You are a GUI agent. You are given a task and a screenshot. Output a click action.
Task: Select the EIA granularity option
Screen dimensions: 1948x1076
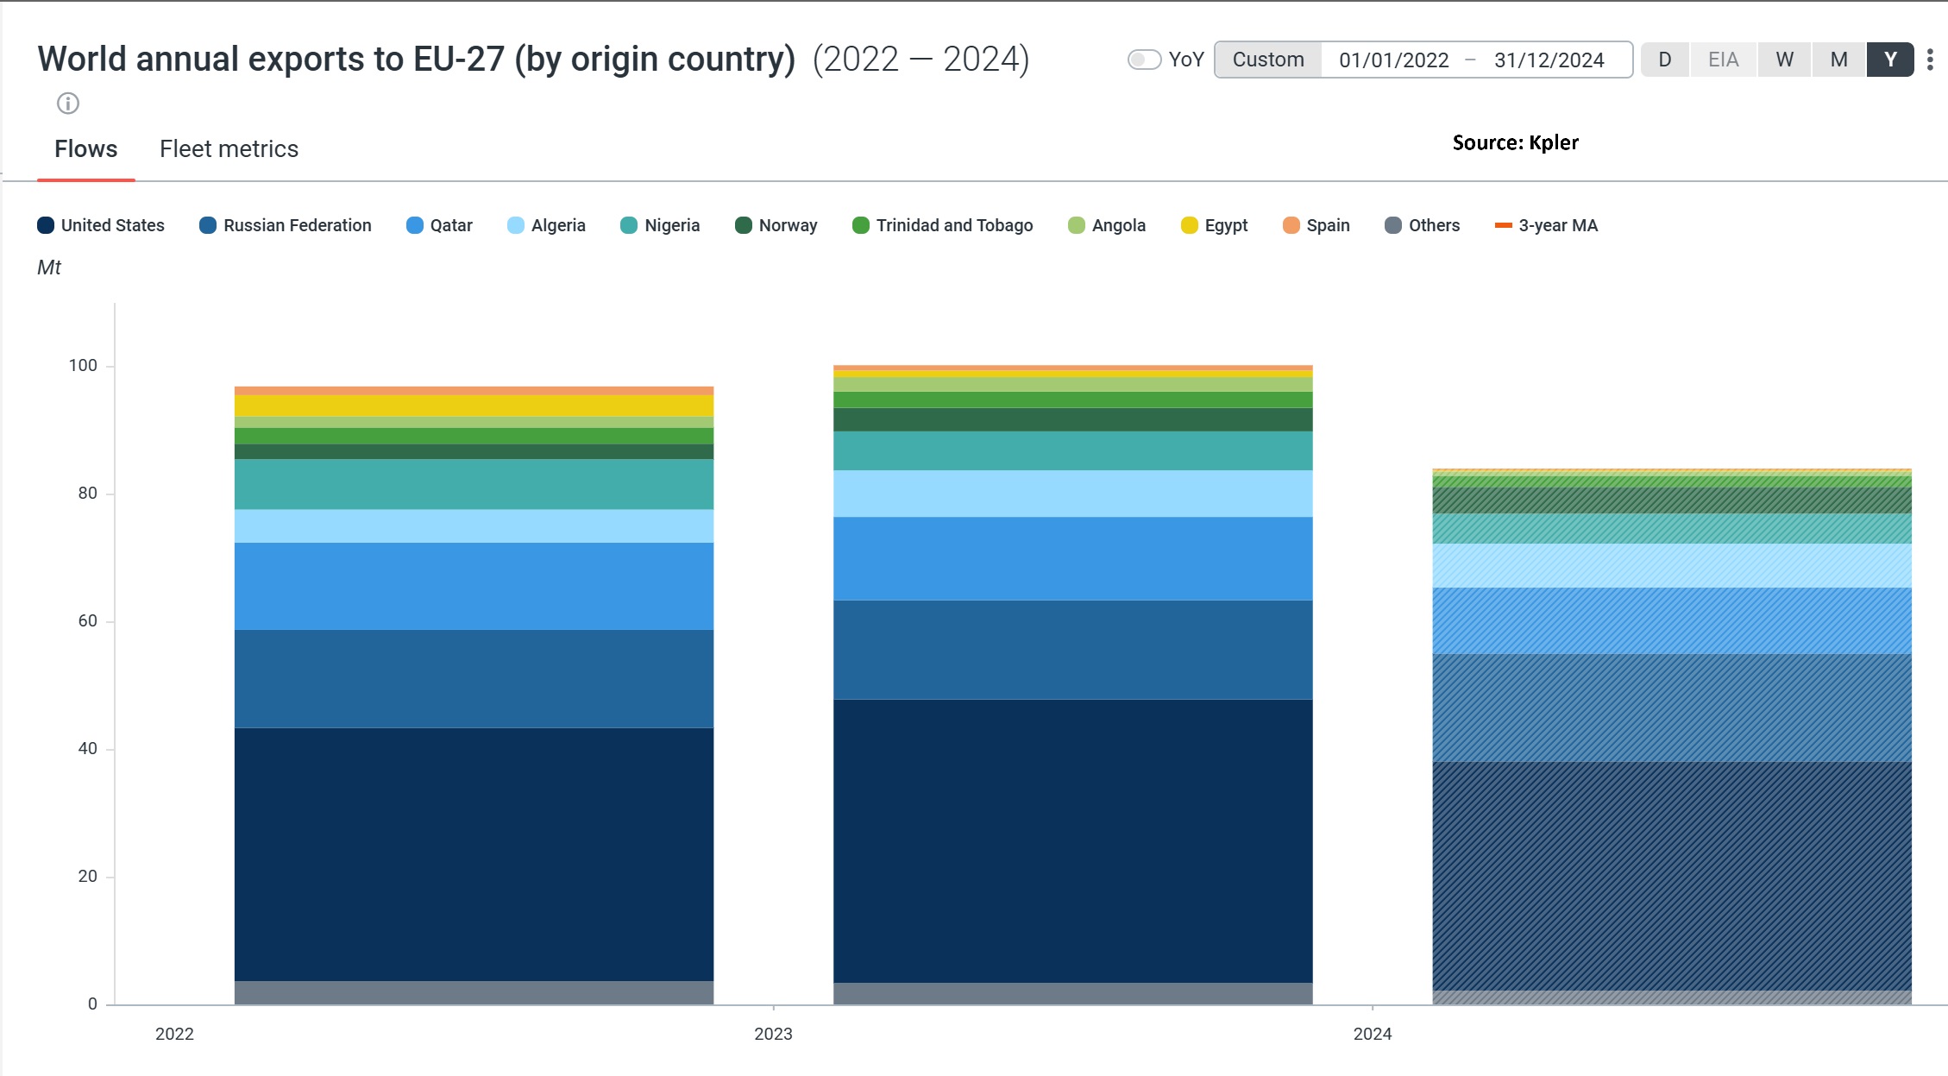[1723, 60]
